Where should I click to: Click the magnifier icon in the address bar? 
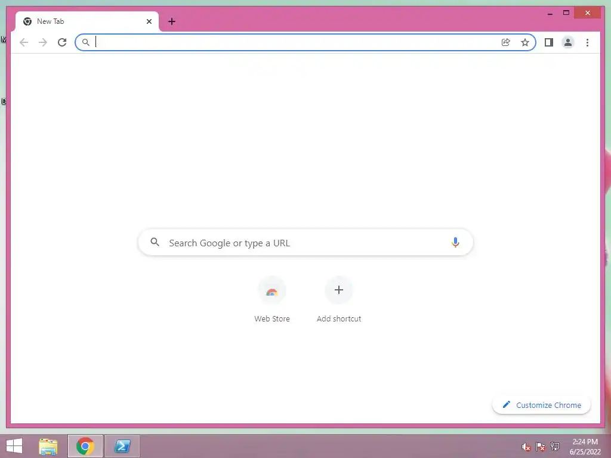[x=86, y=42]
